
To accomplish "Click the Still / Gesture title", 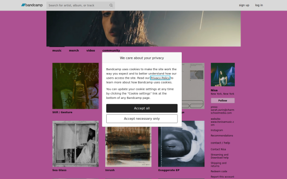I will (62, 112).
